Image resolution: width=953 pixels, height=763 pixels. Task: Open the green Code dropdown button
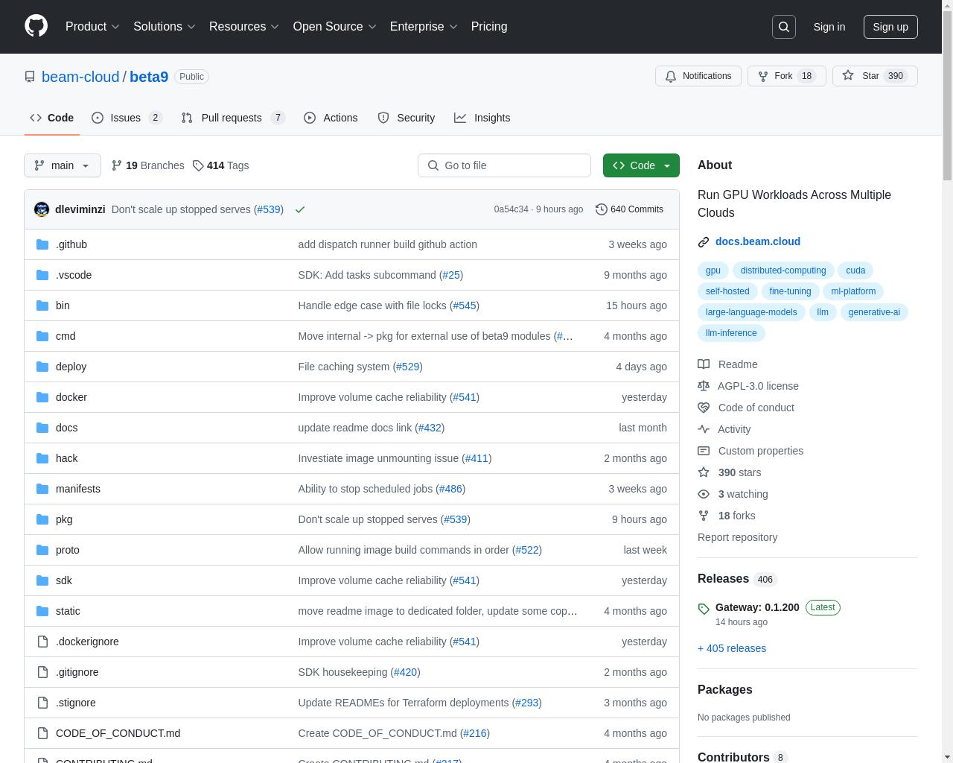pos(641,165)
